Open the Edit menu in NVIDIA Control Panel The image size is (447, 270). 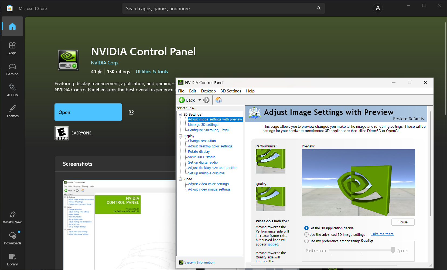193,91
